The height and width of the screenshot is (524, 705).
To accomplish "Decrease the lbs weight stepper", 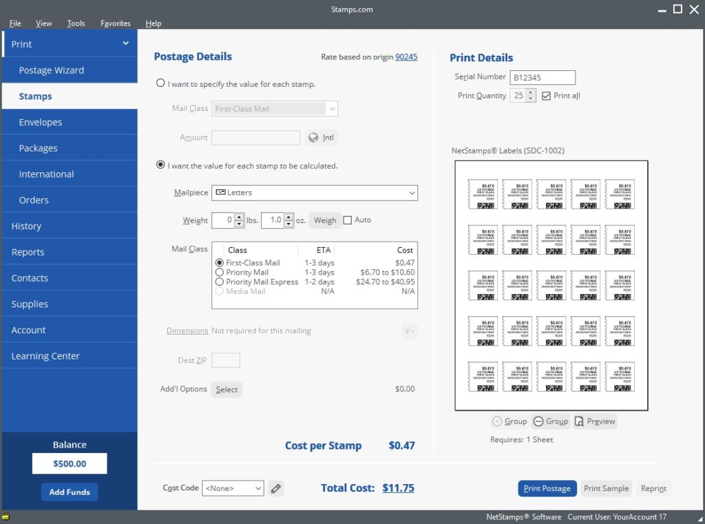I will pyautogui.click(x=239, y=224).
